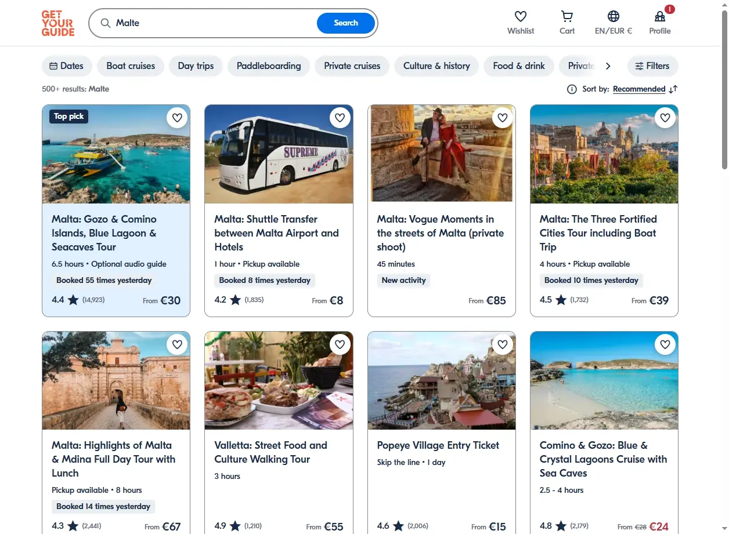
Task: Add Vogue Moments shoot to wishlist
Action: pos(503,118)
